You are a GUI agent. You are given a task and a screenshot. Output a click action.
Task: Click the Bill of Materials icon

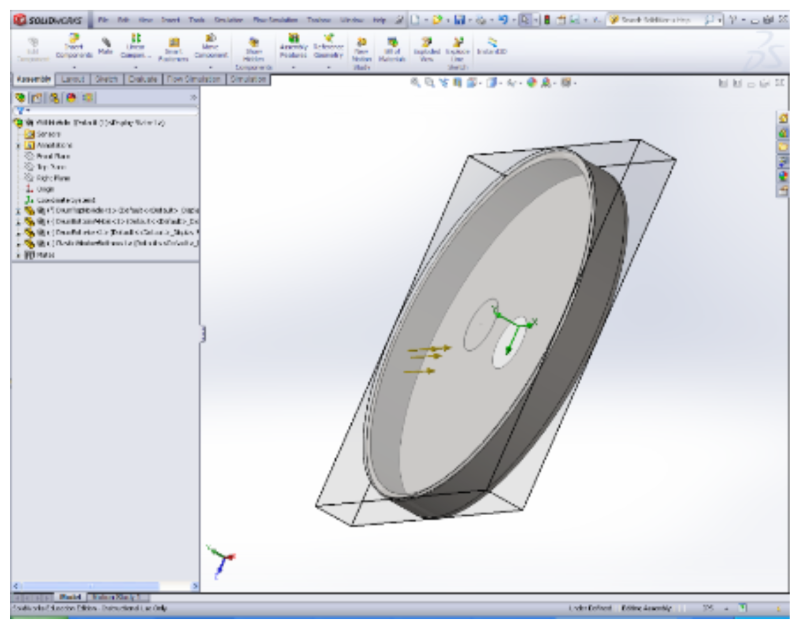pos(392,48)
